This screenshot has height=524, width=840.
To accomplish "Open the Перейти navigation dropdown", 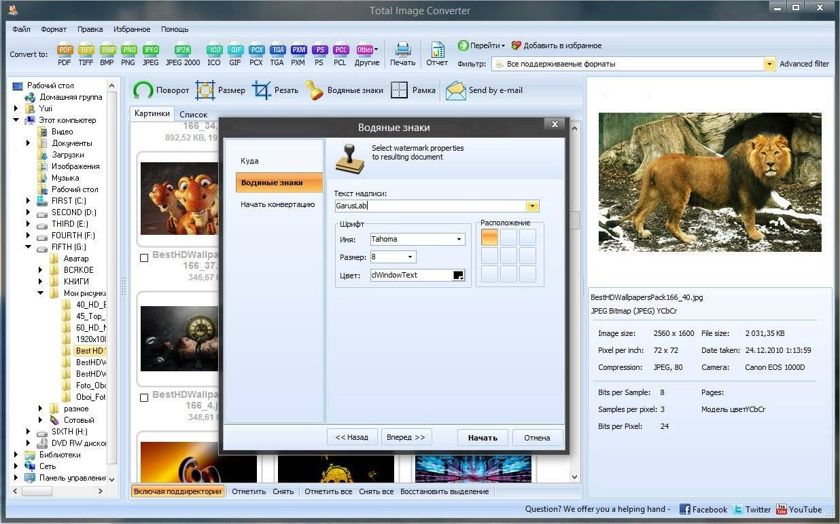I will tap(481, 45).
